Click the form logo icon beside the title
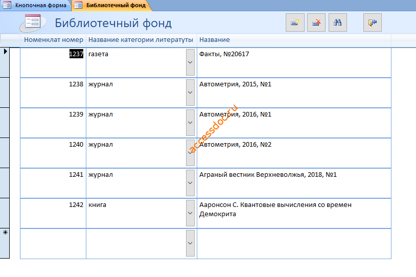The width and height of the screenshot is (416, 277). pos(33,23)
